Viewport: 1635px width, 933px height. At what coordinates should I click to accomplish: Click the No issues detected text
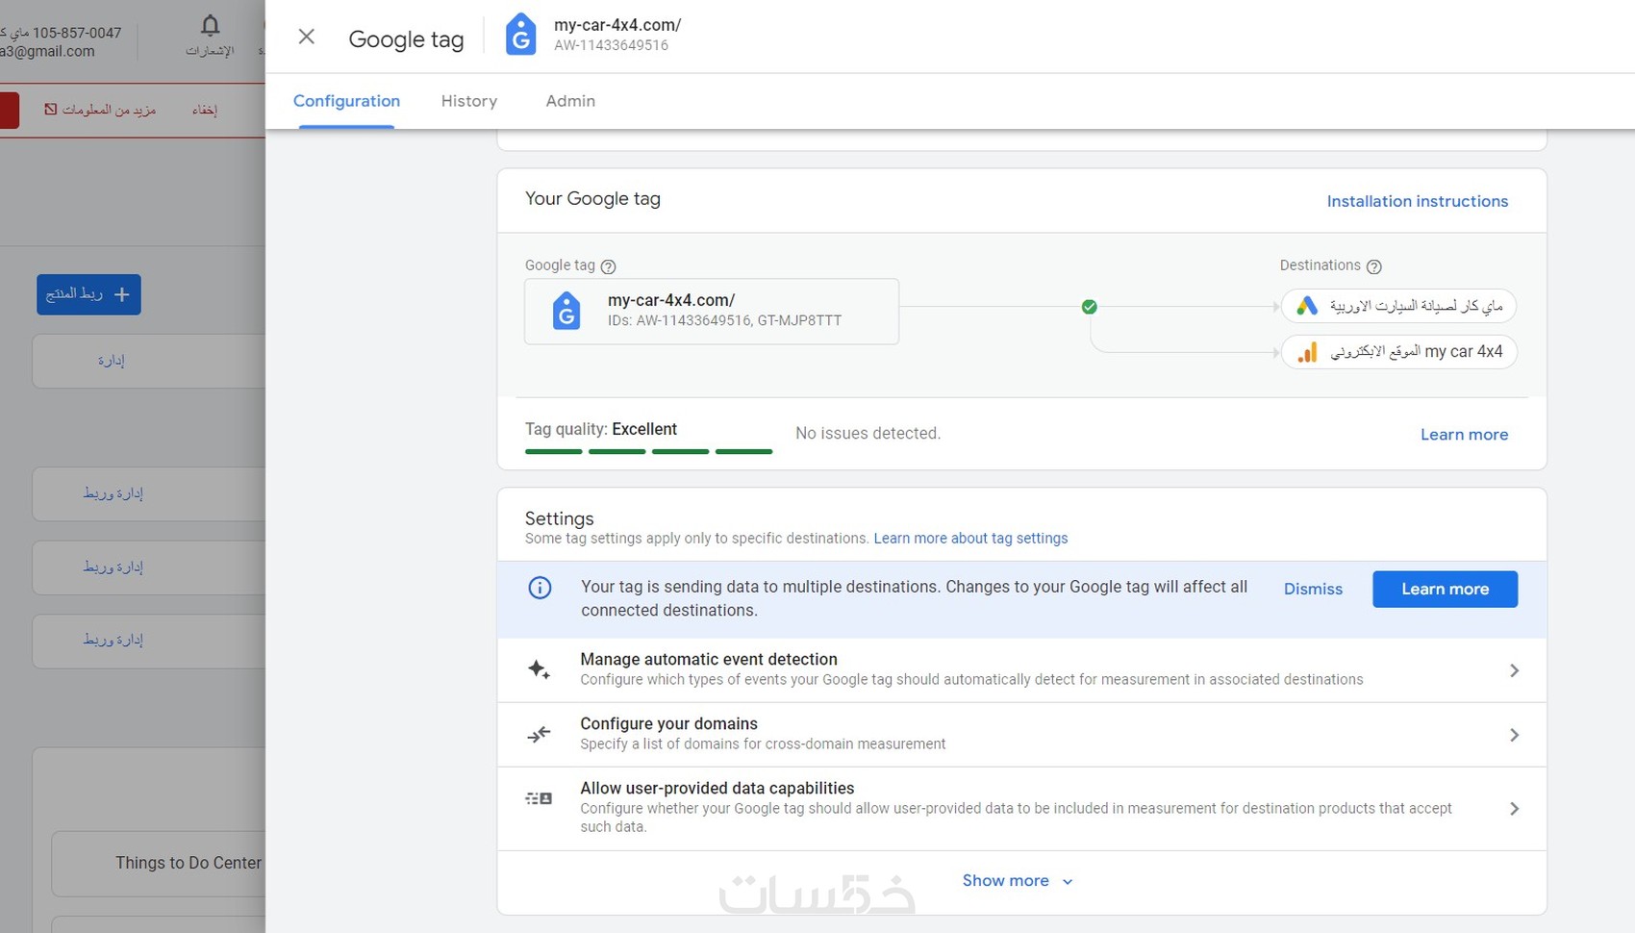coord(868,434)
